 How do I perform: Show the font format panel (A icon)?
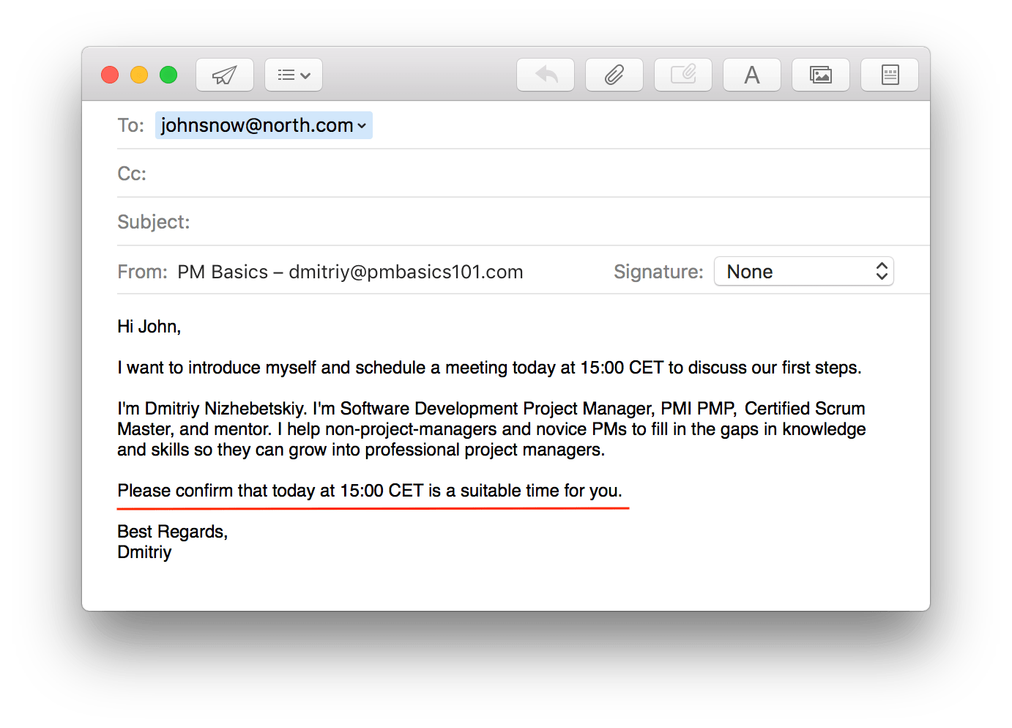point(752,75)
